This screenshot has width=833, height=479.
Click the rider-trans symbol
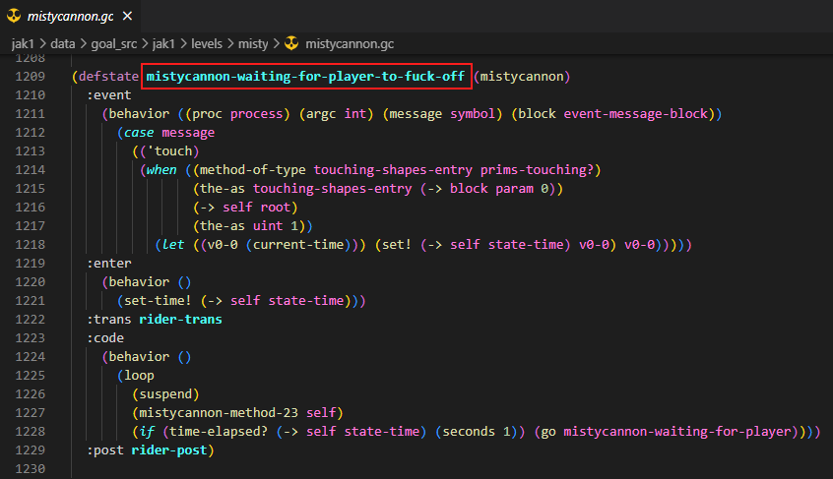(x=180, y=320)
